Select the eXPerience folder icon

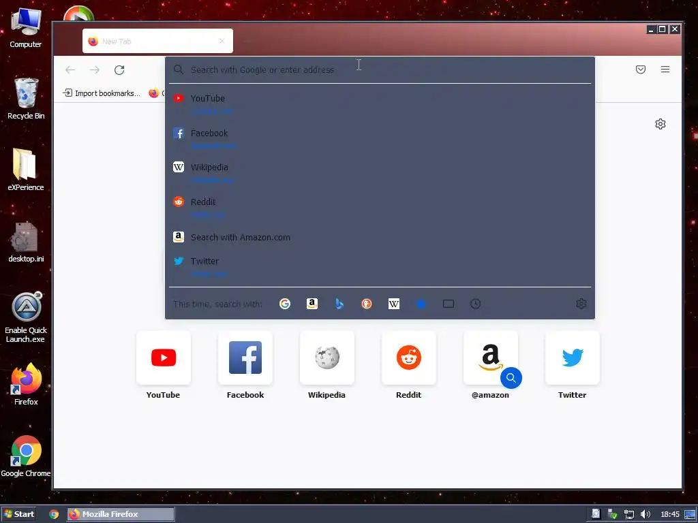26,170
